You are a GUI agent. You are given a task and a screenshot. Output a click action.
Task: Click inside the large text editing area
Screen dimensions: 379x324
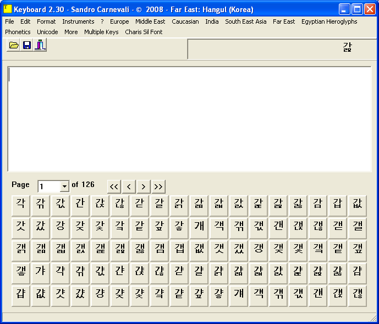click(189, 119)
